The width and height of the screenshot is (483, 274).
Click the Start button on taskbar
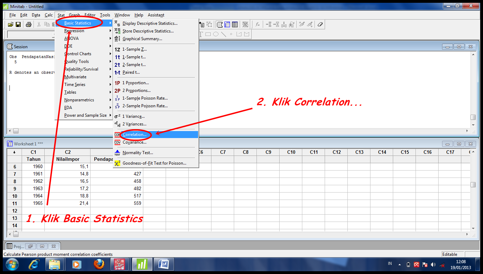click(x=12, y=265)
